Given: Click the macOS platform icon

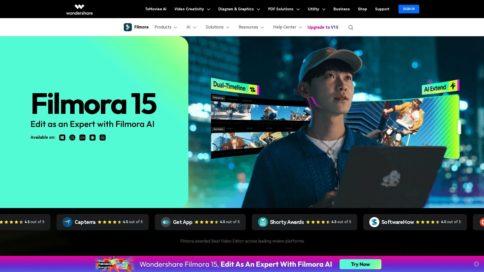Looking at the screenshot, I should 72,138.
